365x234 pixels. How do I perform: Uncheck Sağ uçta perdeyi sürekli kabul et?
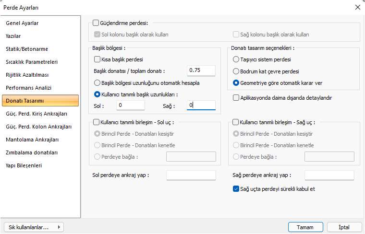click(x=236, y=189)
